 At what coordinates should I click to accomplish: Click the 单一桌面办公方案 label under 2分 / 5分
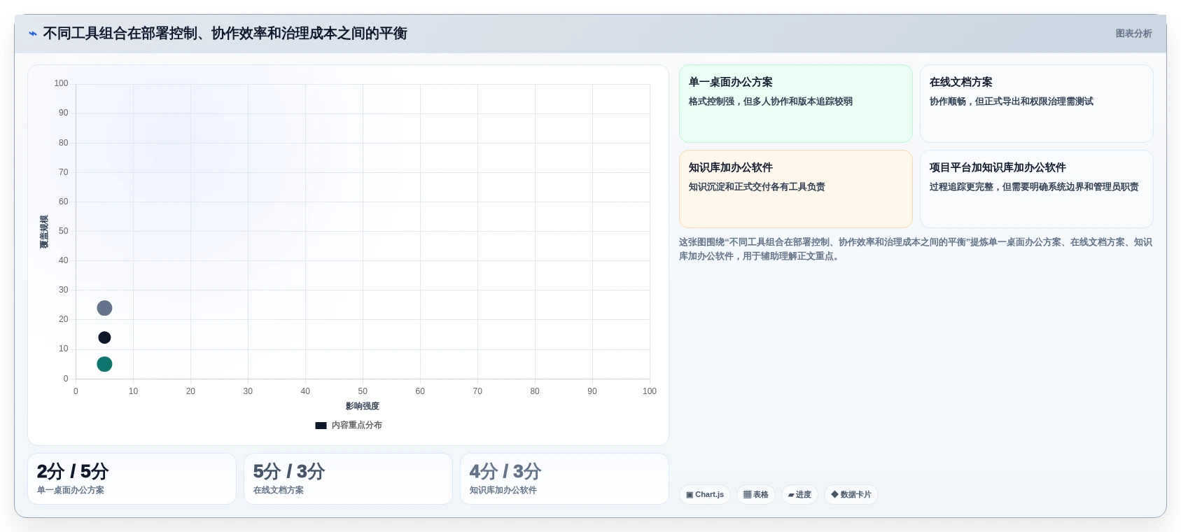(71, 490)
